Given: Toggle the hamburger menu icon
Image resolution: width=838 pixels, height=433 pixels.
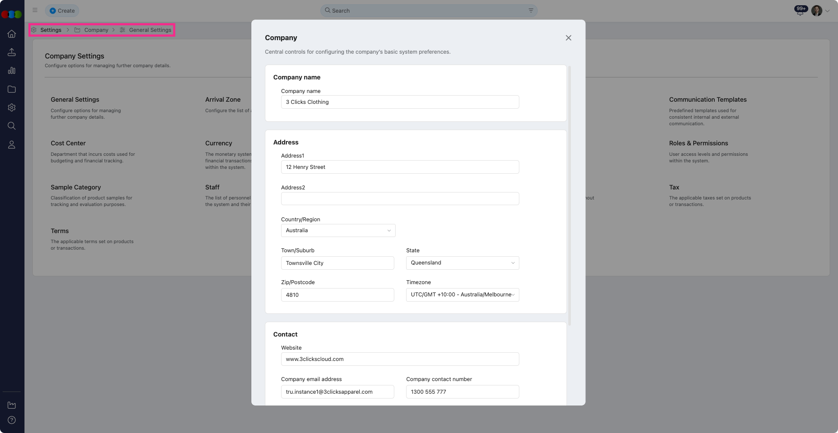Looking at the screenshot, I should coord(35,10).
